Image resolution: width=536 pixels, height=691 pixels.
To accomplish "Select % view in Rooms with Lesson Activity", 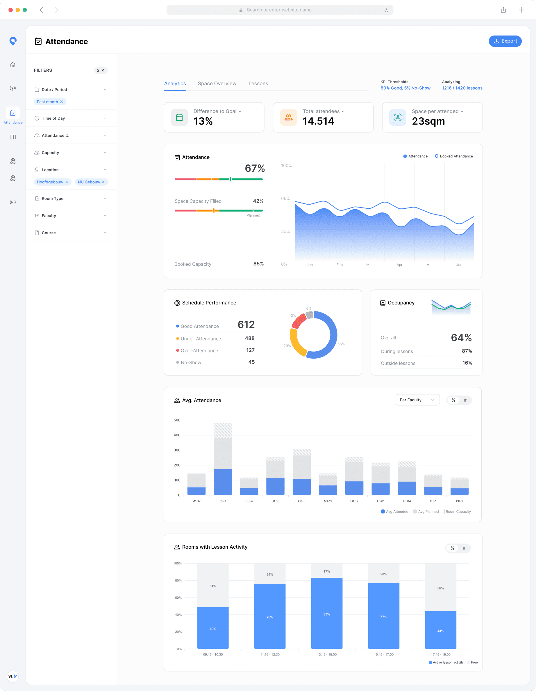I will coord(452,548).
